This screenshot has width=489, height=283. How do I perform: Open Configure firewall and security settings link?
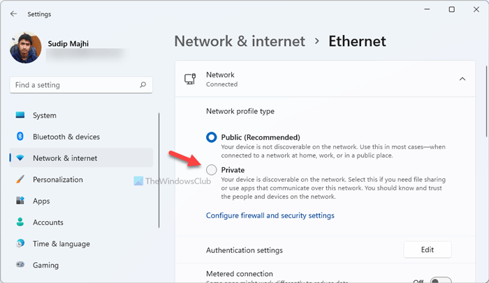(270, 216)
